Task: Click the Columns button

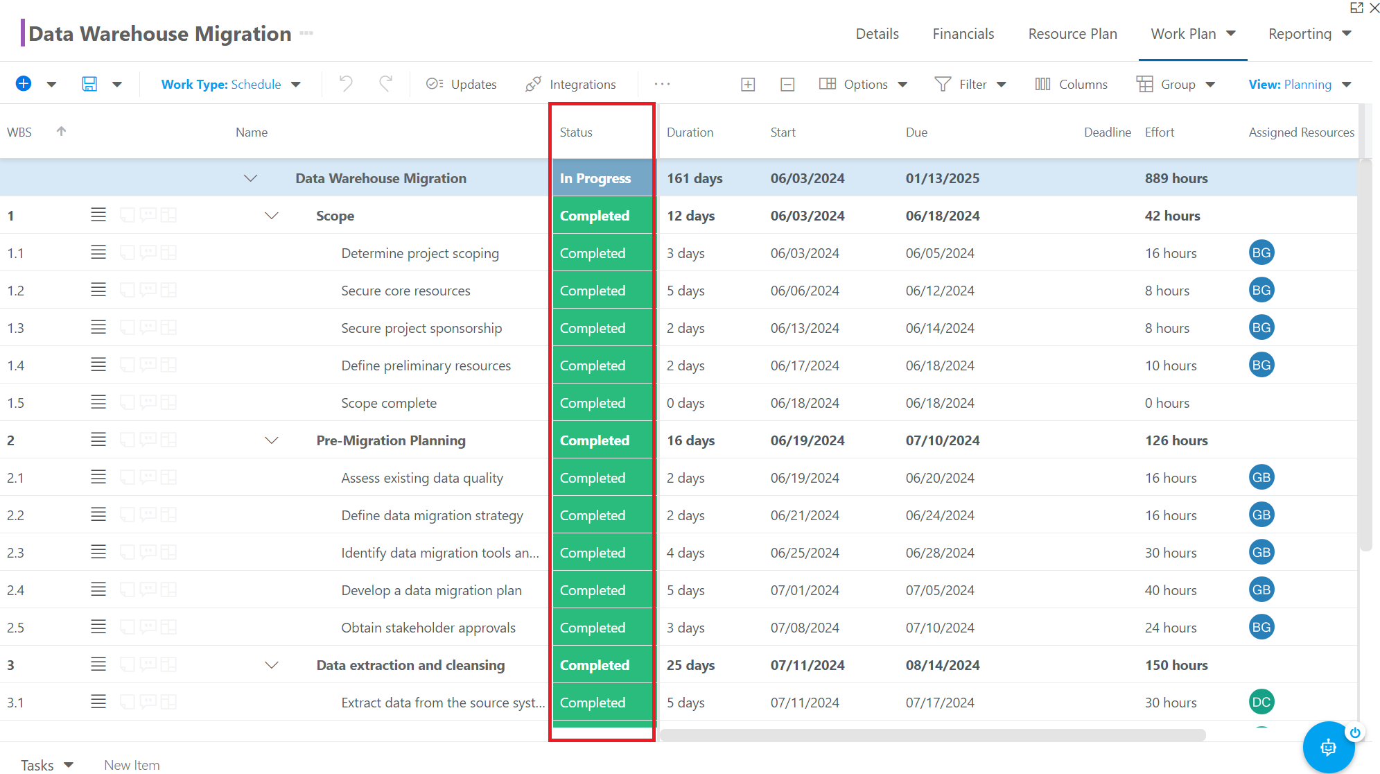Action: click(1071, 84)
